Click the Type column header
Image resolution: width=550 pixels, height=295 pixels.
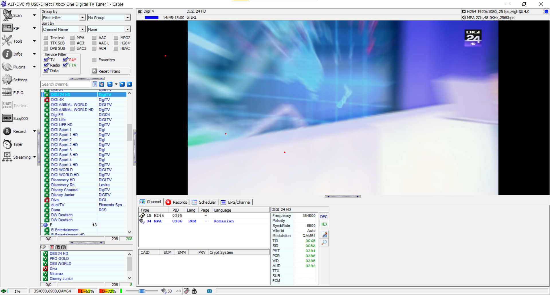pos(154,210)
